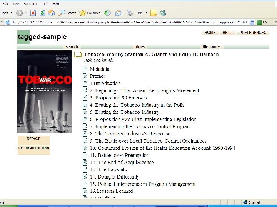Open the Favorites menu

30,4
